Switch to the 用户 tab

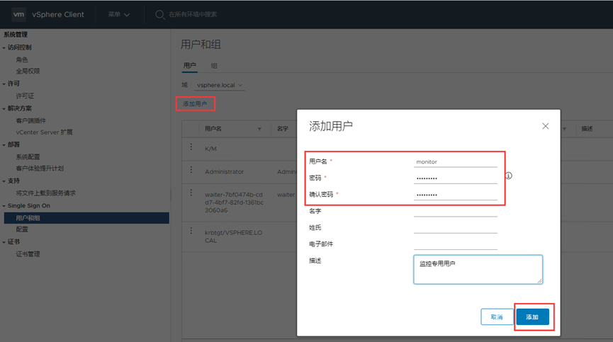click(190, 66)
